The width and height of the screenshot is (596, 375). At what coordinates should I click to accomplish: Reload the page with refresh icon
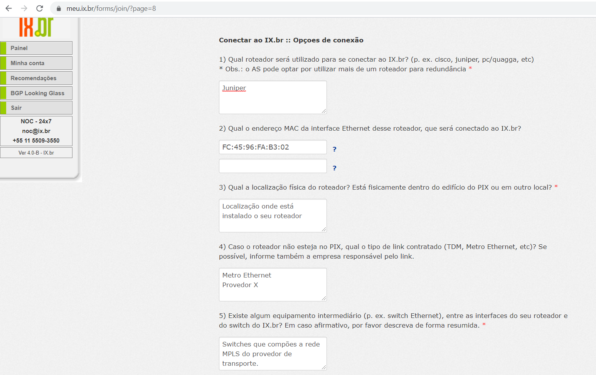pyautogui.click(x=39, y=8)
